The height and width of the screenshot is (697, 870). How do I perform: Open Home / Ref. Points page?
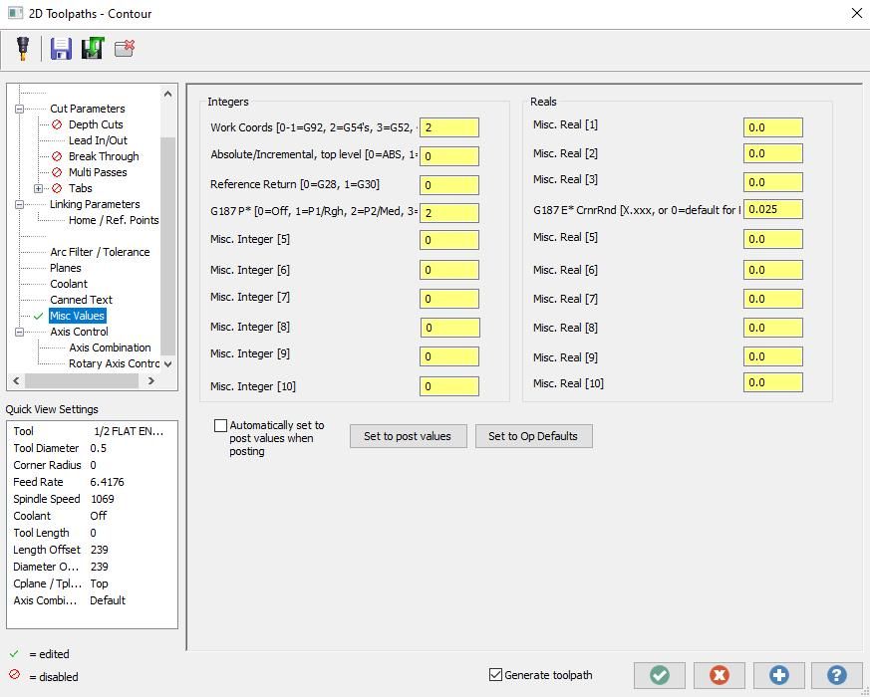coord(114,221)
